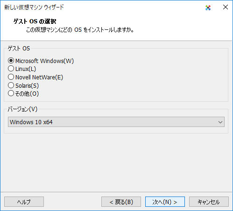Click the Solaris(S) option label text
Image resolution: width=233 pixels, height=211 pixels.
[x=27, y=85]
